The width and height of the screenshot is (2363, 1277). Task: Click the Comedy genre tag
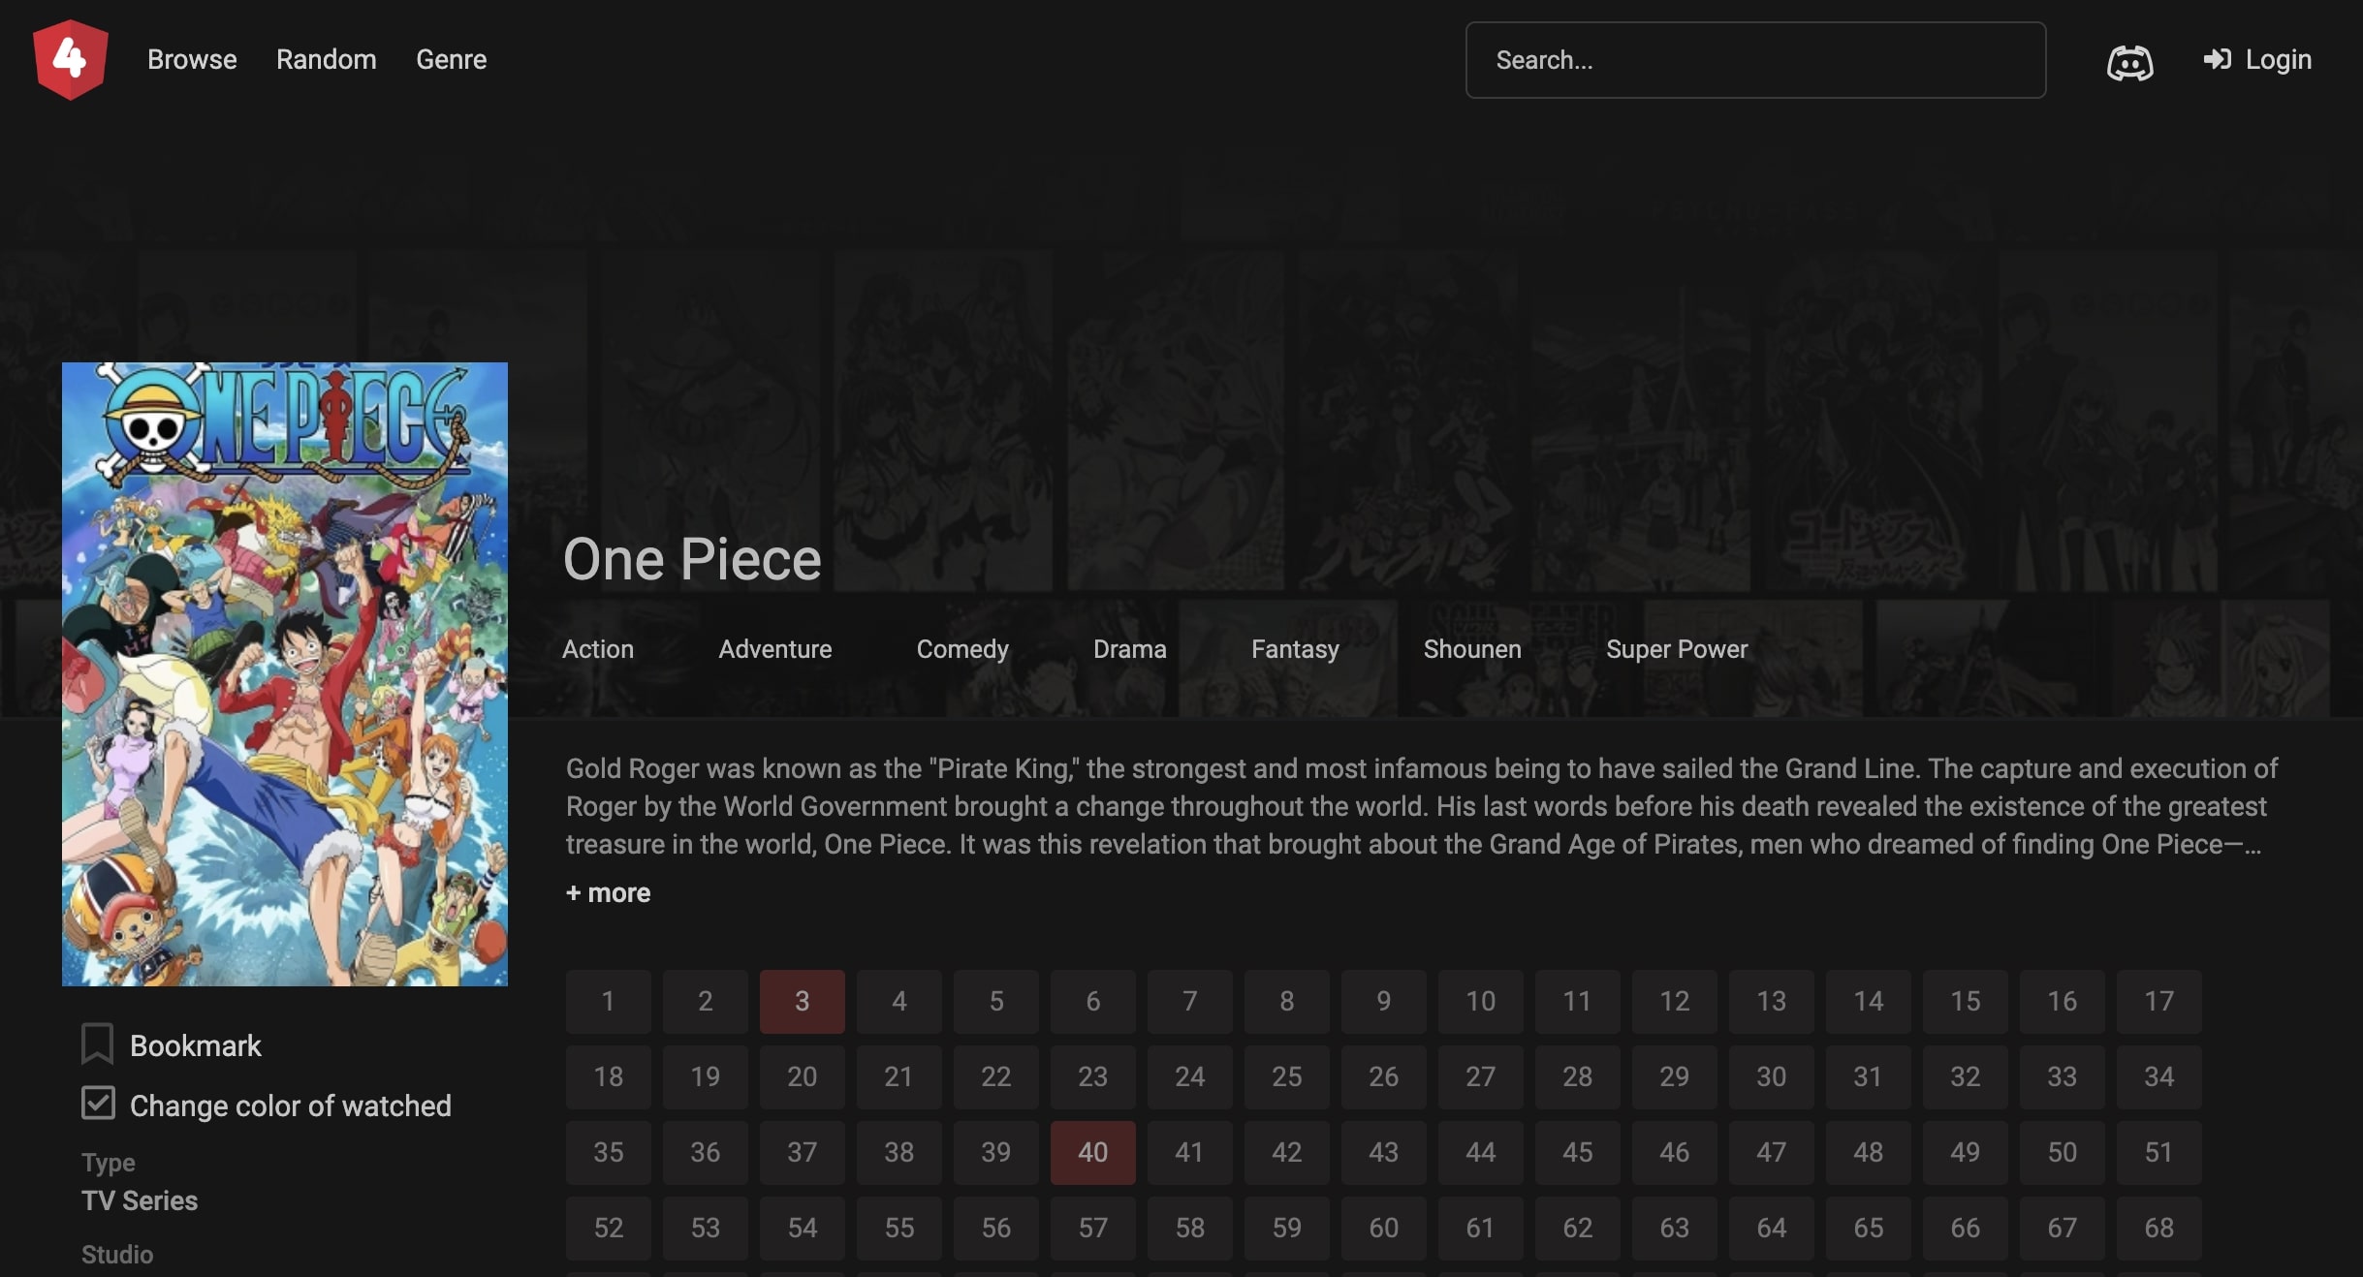pos(961,649)
